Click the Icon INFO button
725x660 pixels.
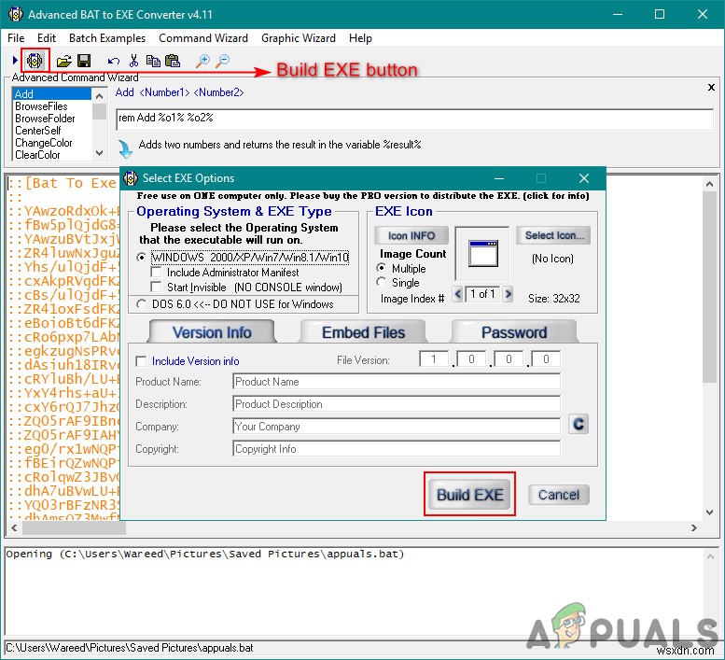(411, 235)
